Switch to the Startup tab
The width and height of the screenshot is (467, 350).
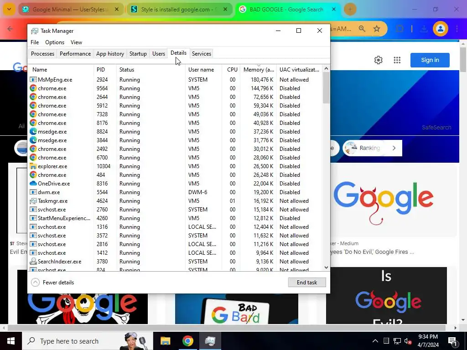coord(138,54)
